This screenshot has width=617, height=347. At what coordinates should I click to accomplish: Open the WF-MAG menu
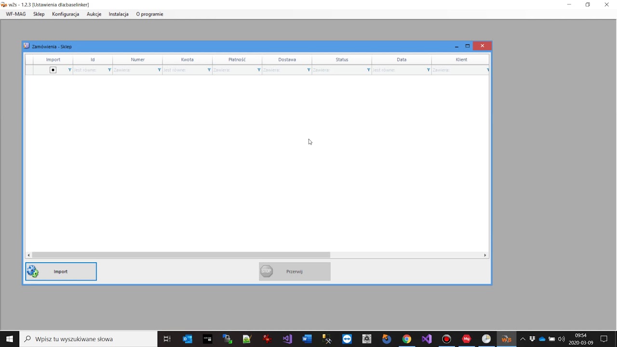pyautogui.click(x=16, y=14)
